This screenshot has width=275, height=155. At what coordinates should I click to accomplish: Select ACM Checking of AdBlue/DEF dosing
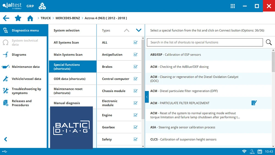(208, 67)
